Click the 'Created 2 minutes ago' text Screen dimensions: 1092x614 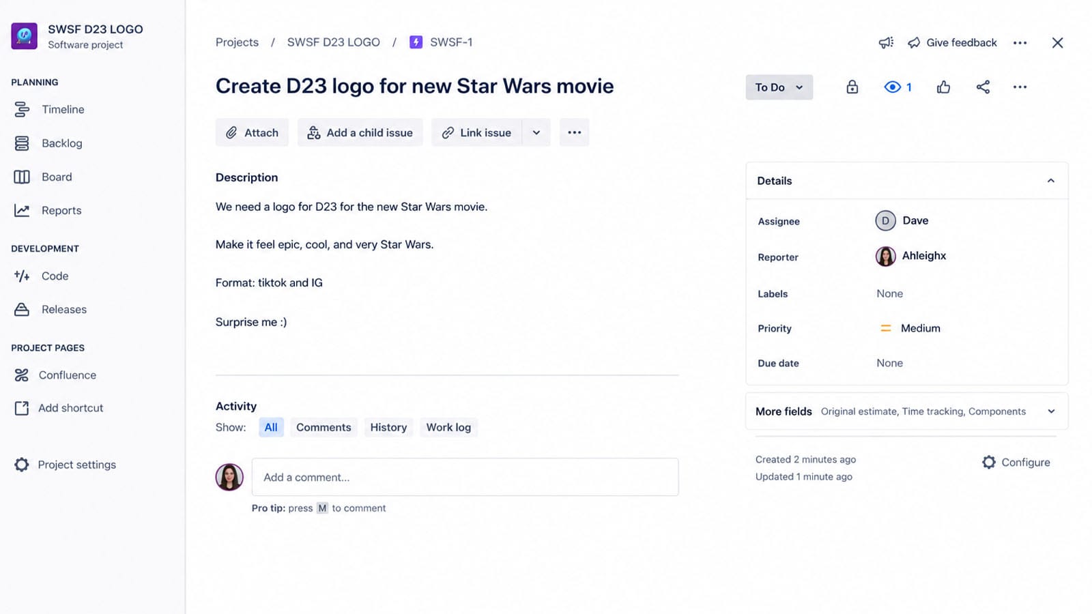[x=805, y=460]
